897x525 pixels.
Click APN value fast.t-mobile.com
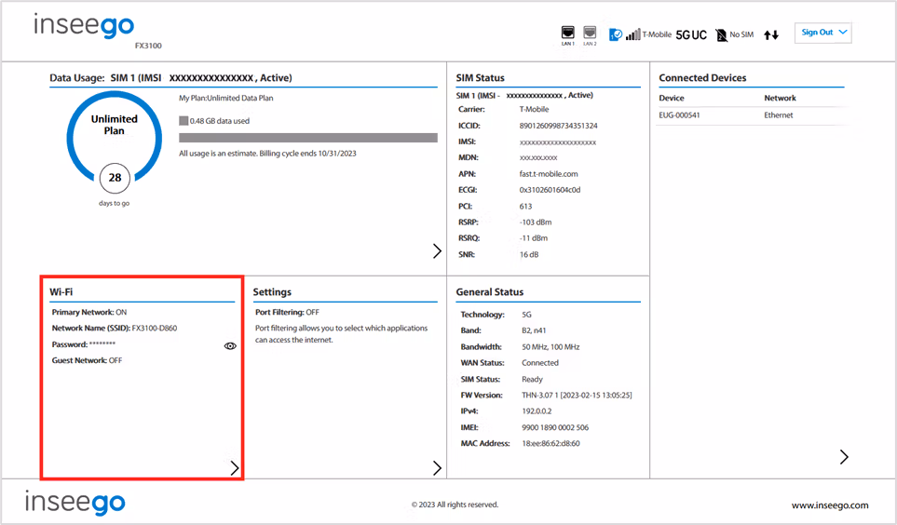(549, 174)
